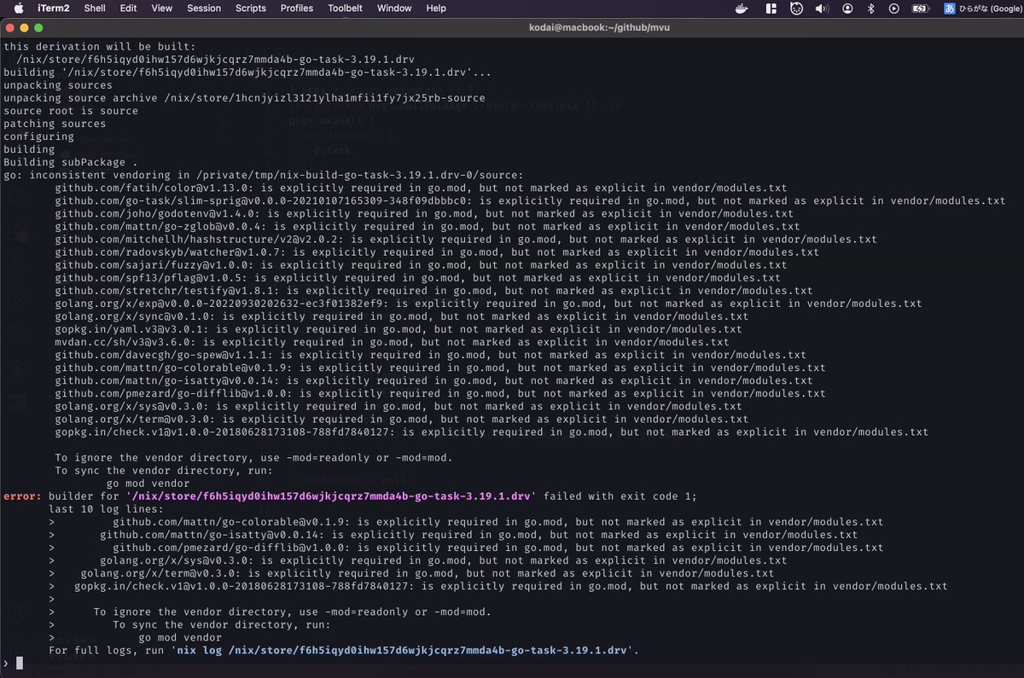The image size is (1024, 678).
Task: Click the radovskyb/watcher@v1.0.7 line
Action: point(437,252)
